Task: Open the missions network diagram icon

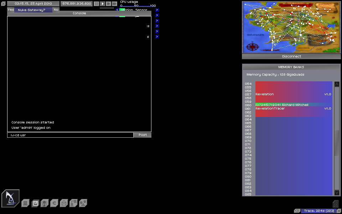Action: click(x=73, y=203)
